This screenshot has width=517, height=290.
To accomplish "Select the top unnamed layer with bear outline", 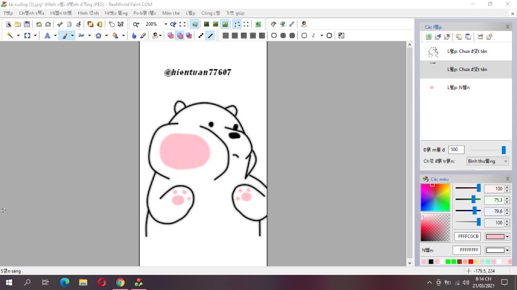I will click(466, 51).
